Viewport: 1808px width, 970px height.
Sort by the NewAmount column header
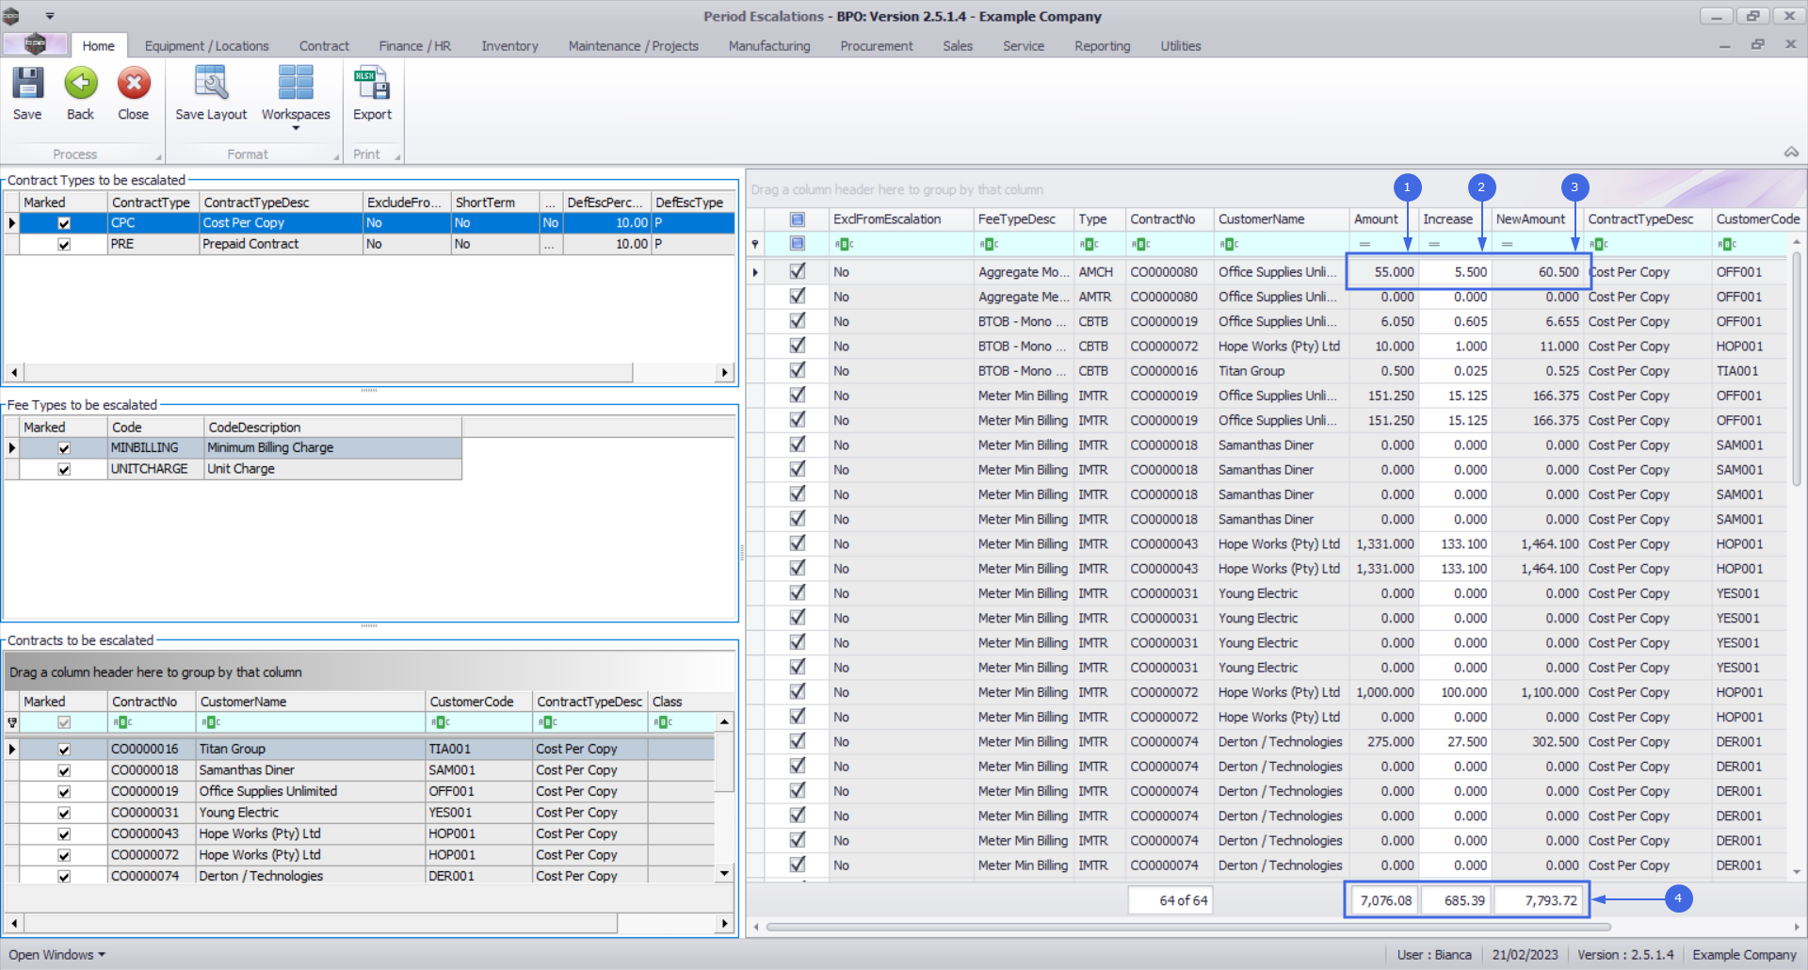point(1530,219)
